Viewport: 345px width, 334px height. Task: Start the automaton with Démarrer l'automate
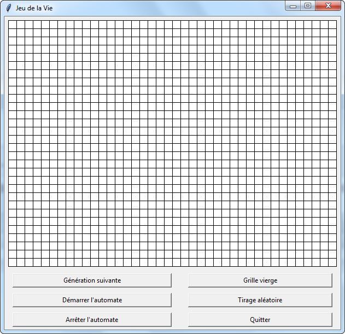pos(92,300)
